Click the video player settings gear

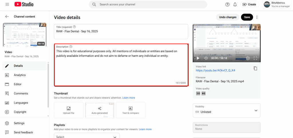click(248, 58)
